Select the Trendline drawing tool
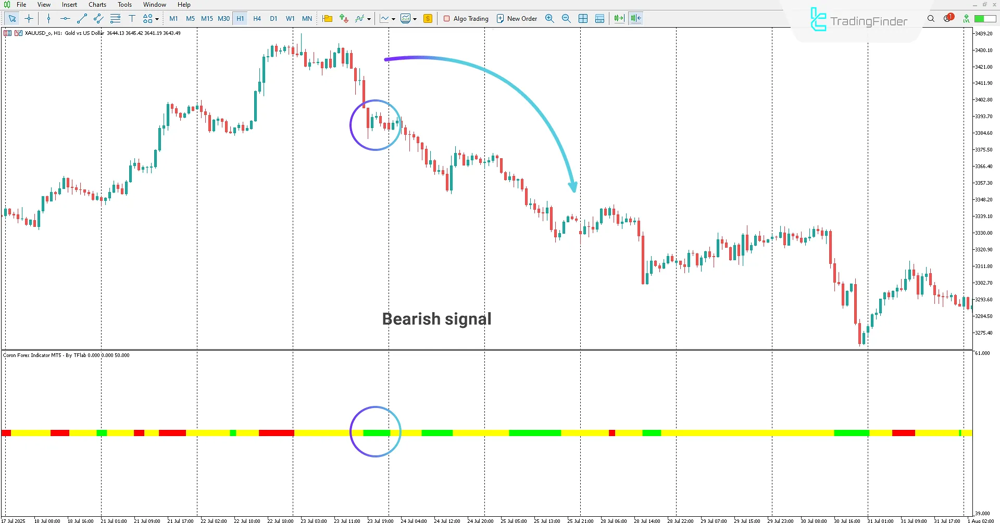The width and height of the screenshot is (1000, 523). pos(81,18)
